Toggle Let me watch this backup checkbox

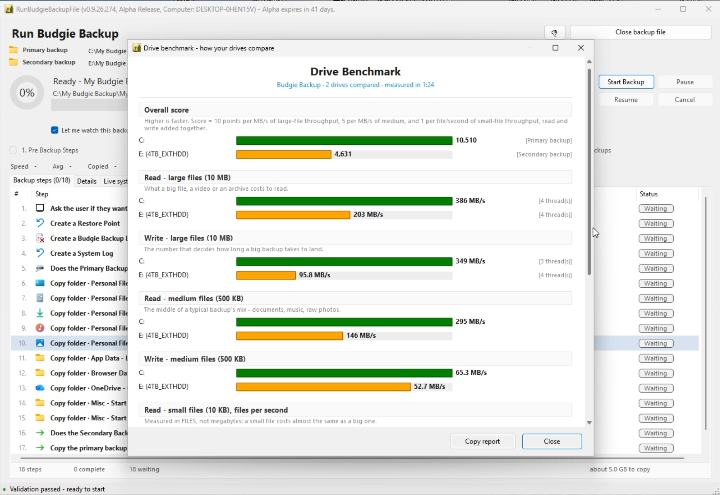click(x=55, y=130)
